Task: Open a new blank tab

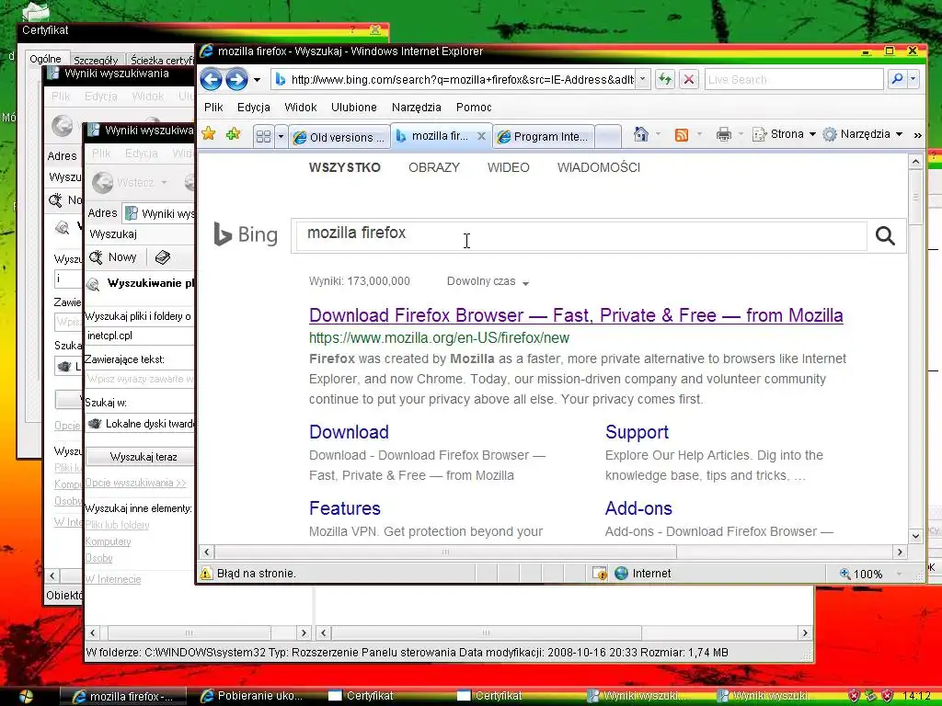Action: [x=608, y=137]
